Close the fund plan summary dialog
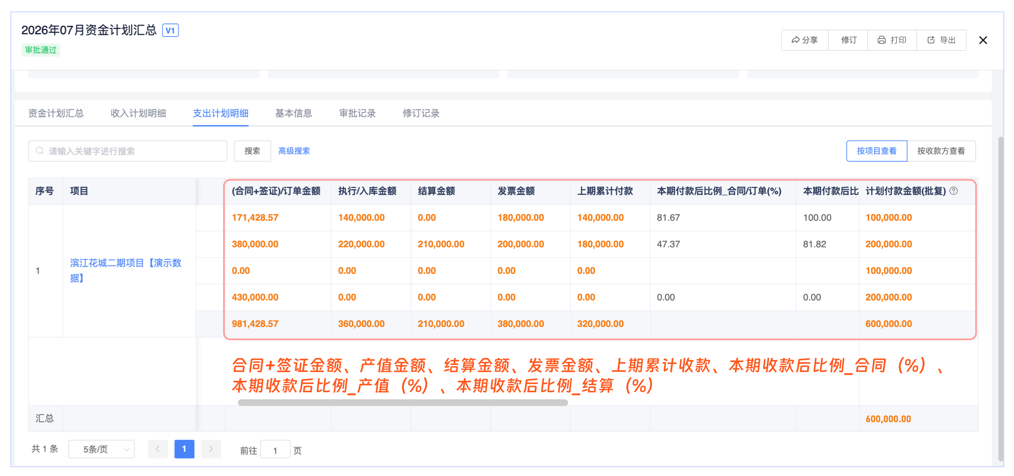 [x=983, y=40]
